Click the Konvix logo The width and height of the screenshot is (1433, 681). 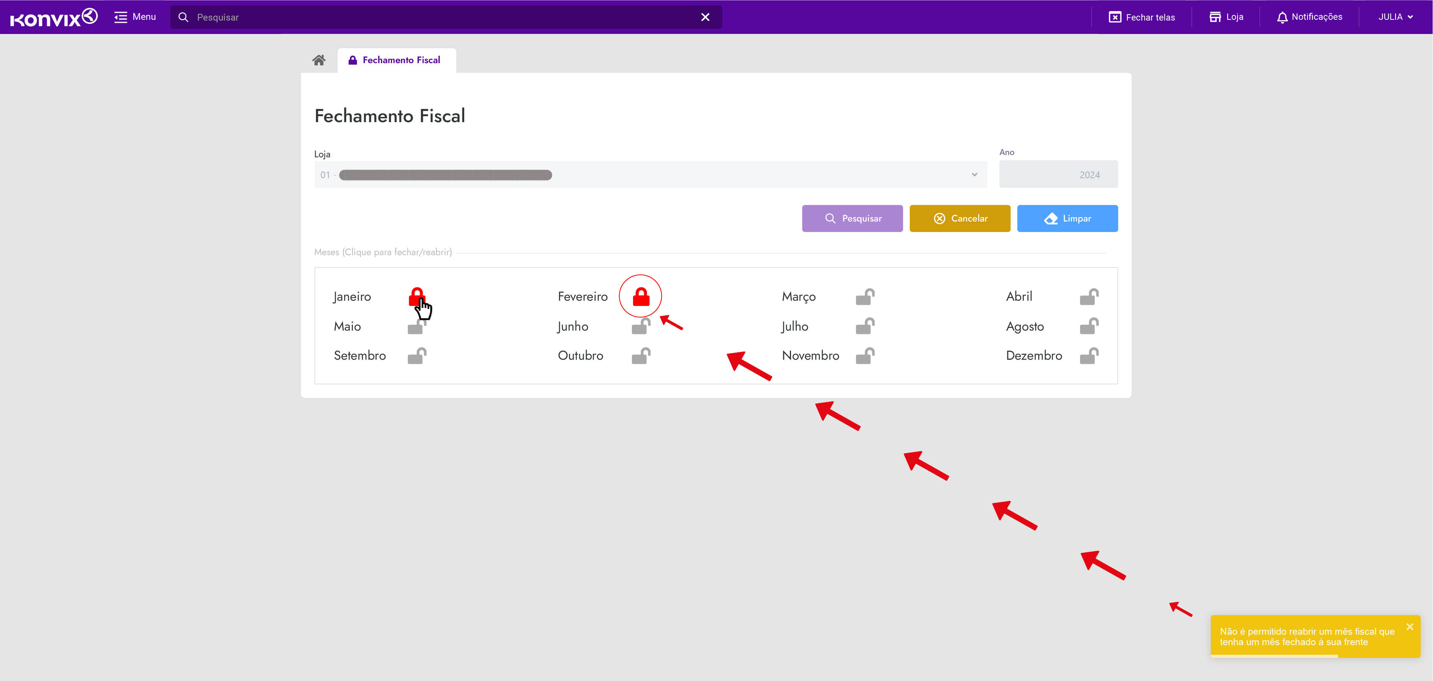tap(54, 17)
